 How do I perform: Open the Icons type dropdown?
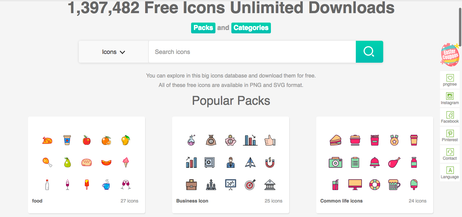(x=114, y=52)
